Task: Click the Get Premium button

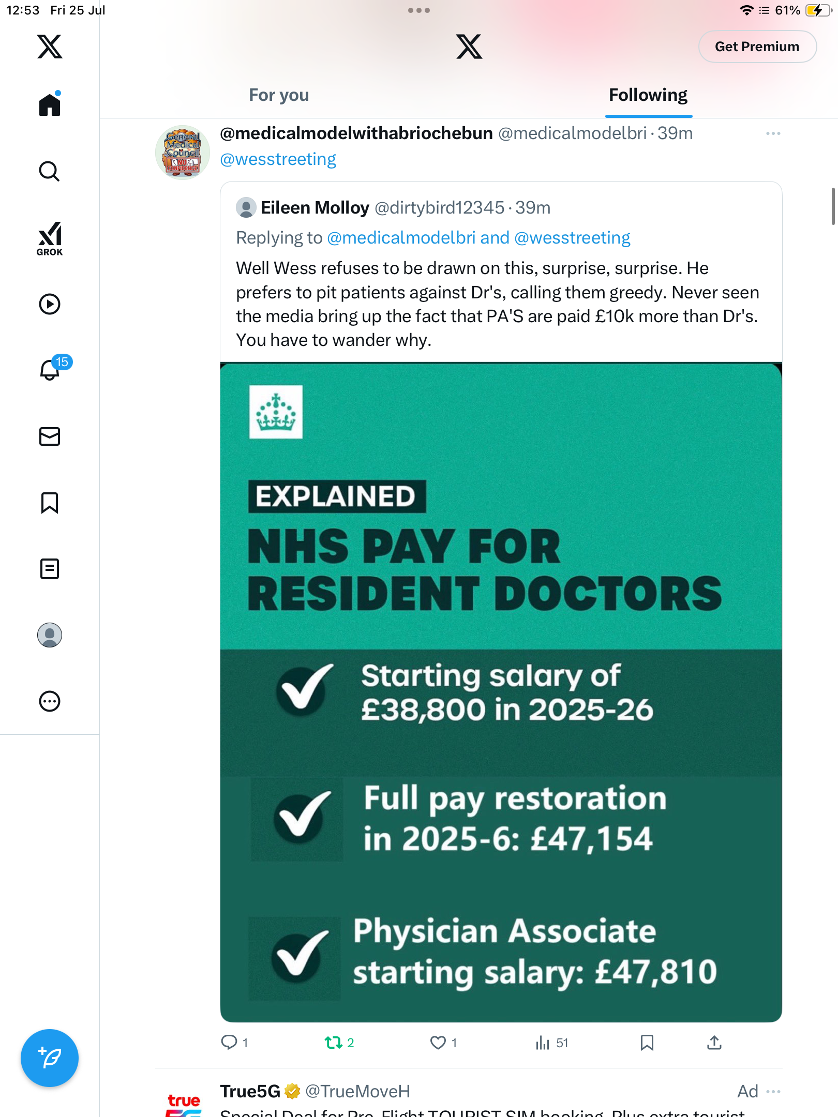Action: point(757,47)
